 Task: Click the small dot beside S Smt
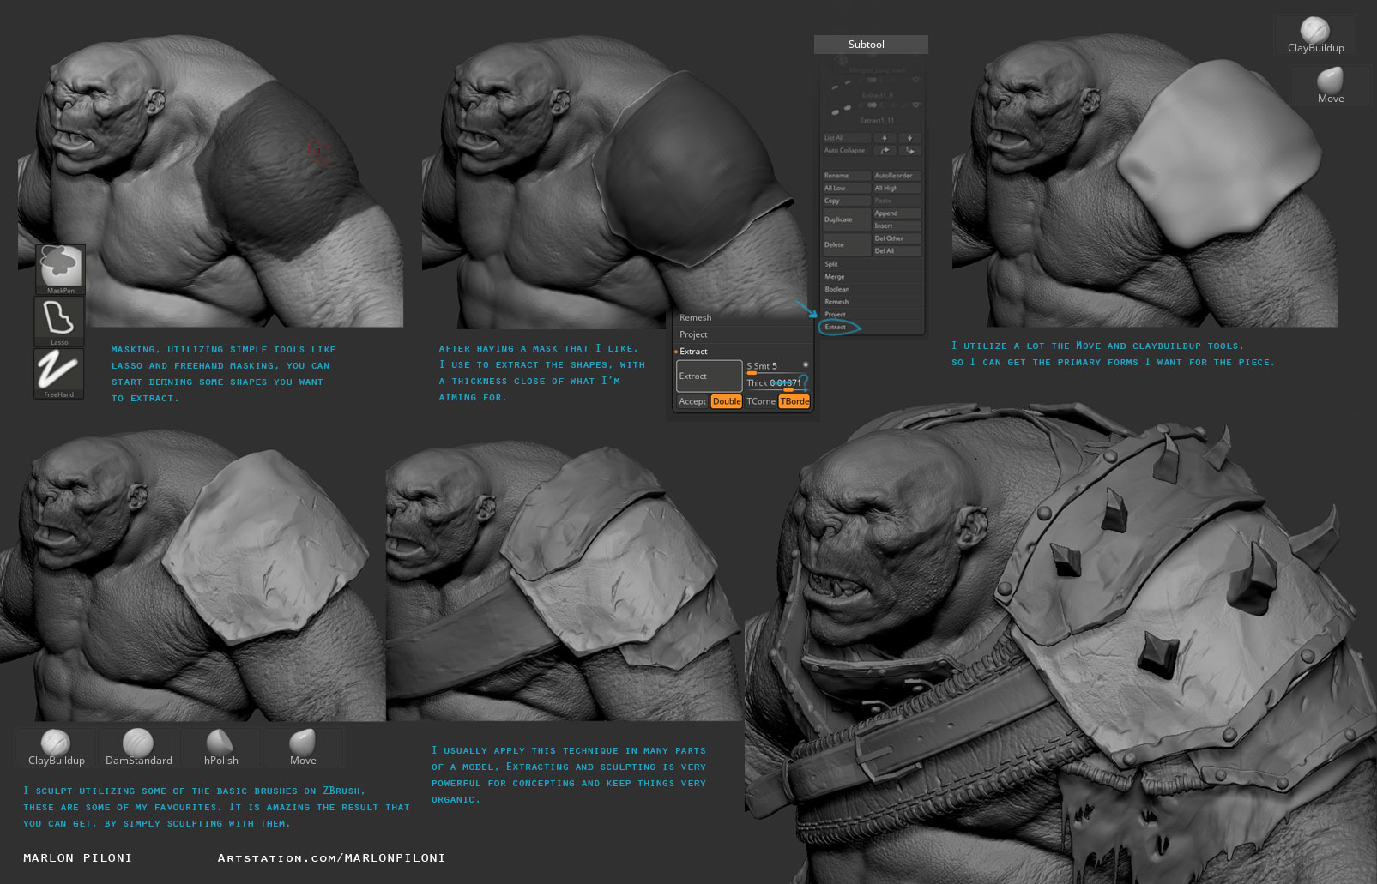(x=806, y=365)
